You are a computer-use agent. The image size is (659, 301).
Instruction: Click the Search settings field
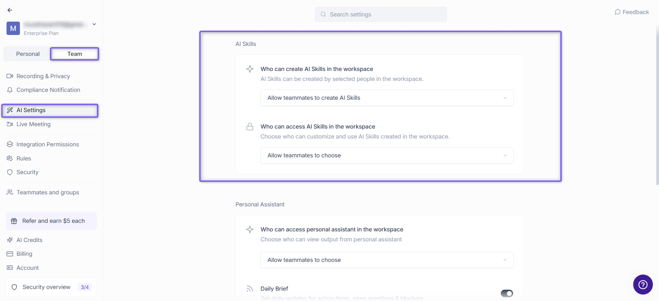pos(381,14)
